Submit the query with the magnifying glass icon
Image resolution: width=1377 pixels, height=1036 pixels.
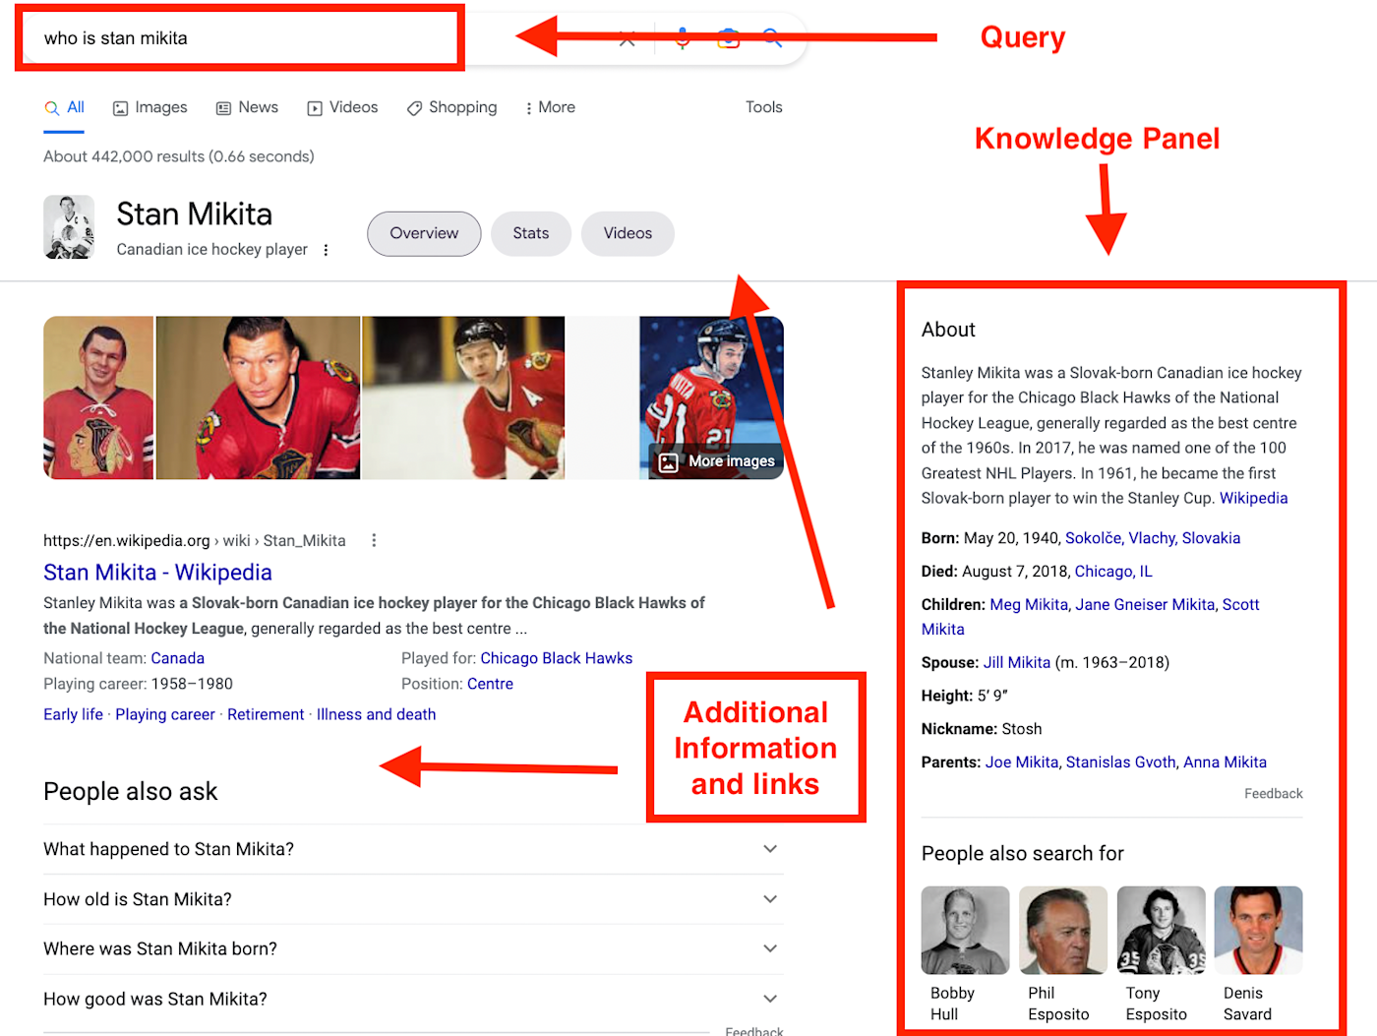click(772, 38)
